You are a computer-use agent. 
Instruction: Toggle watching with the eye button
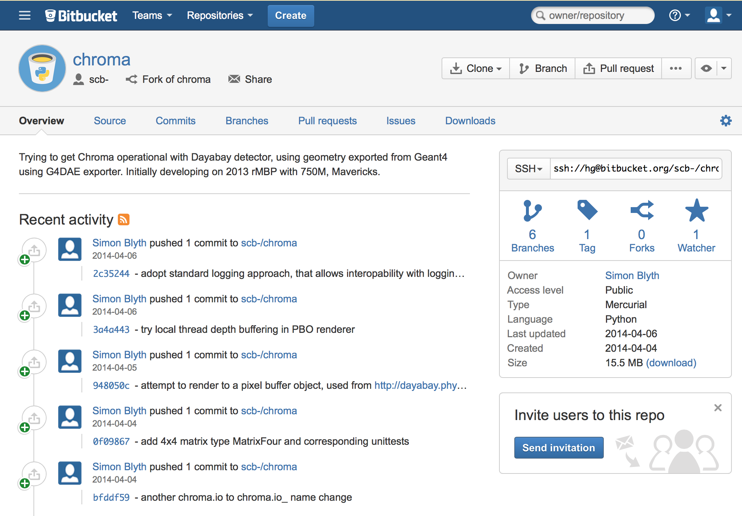[706, 68]
